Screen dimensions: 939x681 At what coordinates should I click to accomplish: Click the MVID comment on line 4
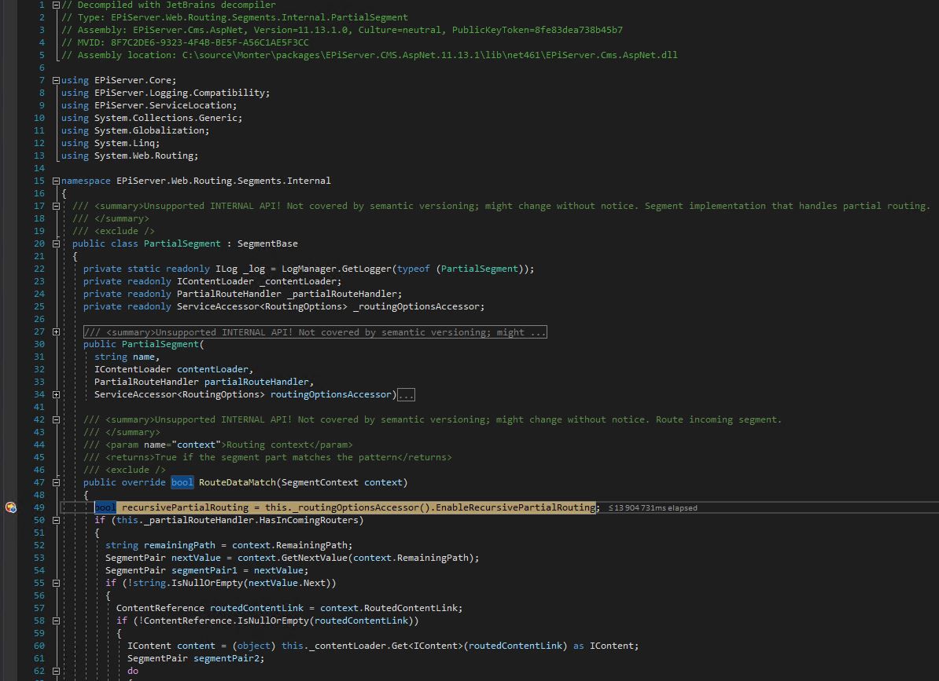[x=185, y=42]
